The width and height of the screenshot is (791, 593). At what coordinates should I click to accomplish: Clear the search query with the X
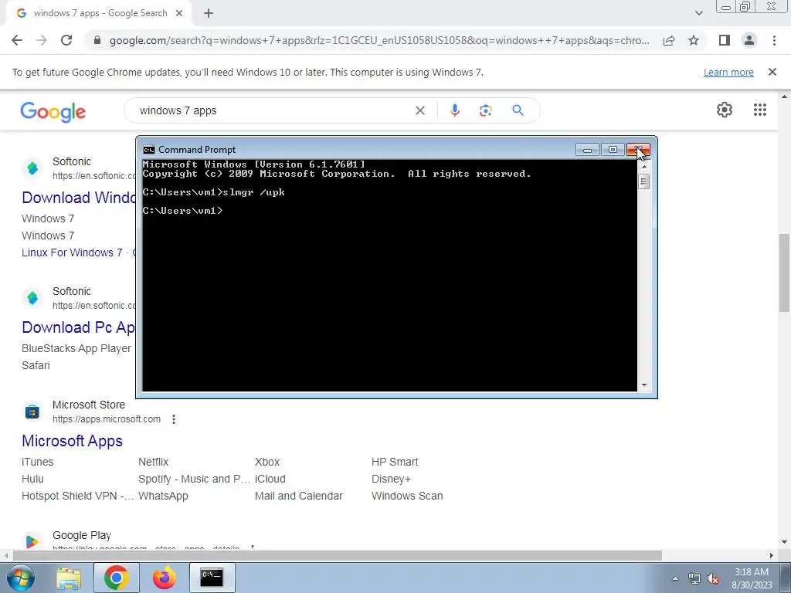[419, 110]
